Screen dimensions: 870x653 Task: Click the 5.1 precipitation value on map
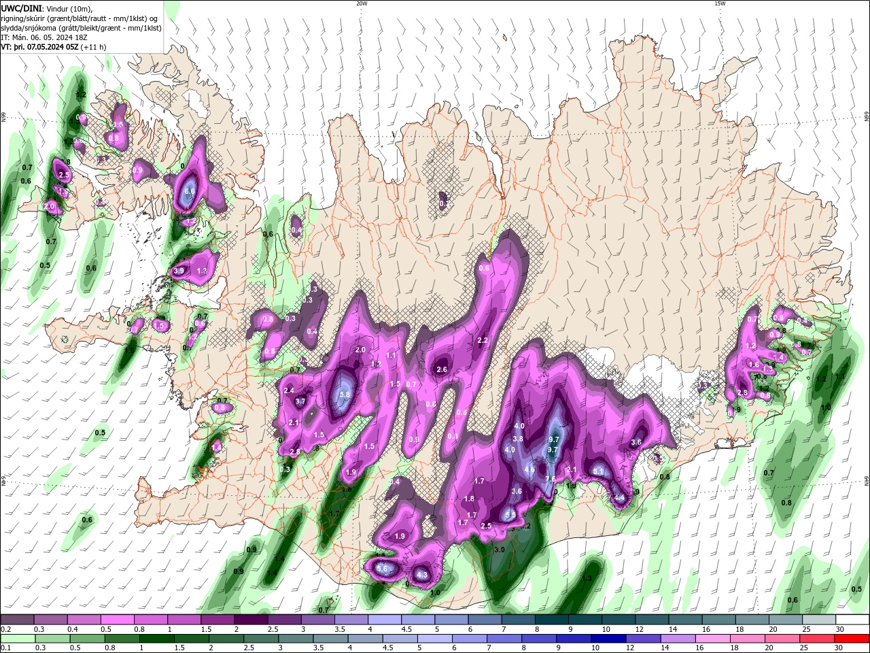(x=598, y=471)
